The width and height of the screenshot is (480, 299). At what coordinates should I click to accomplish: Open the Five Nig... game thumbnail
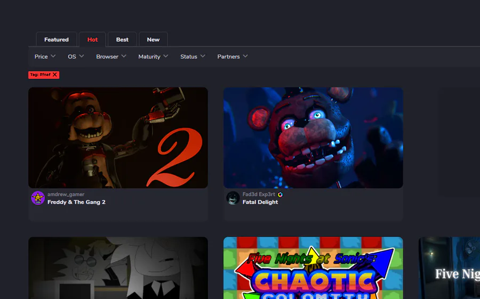point(449,268)
